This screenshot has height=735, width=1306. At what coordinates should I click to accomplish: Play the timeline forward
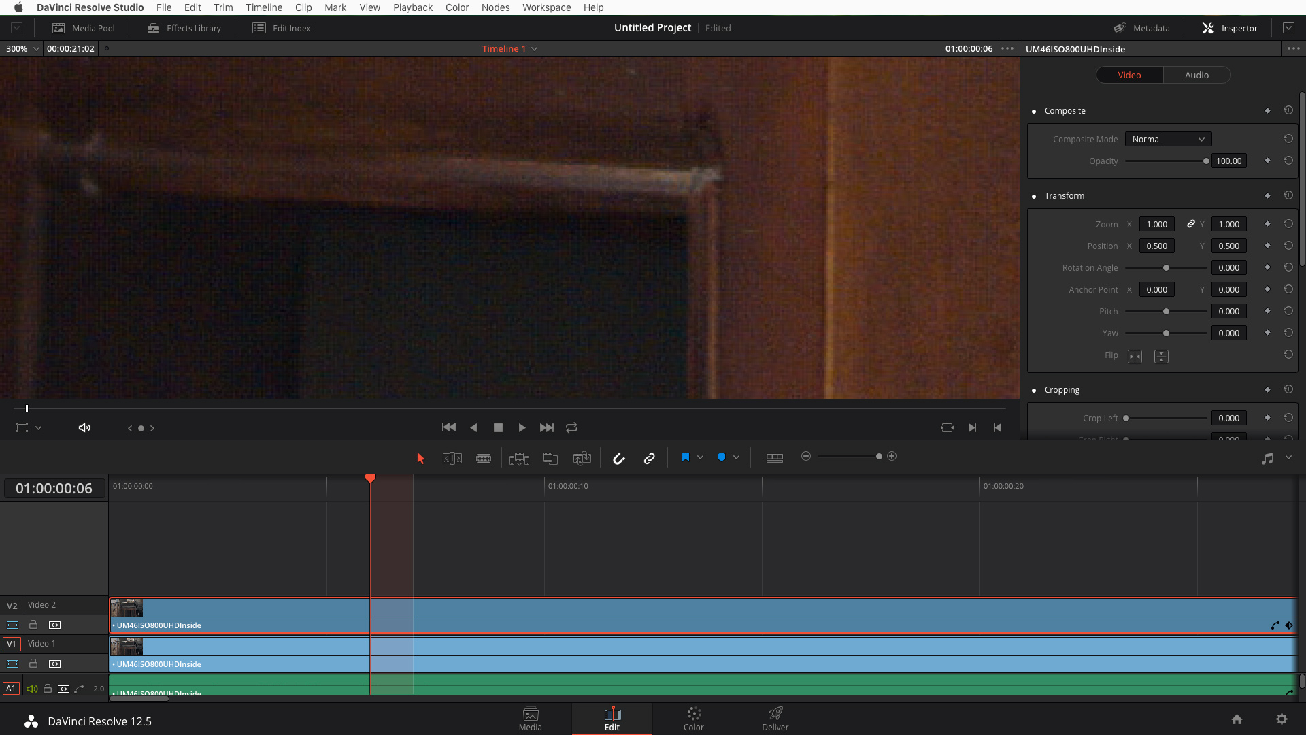click(x=522, y=427)
